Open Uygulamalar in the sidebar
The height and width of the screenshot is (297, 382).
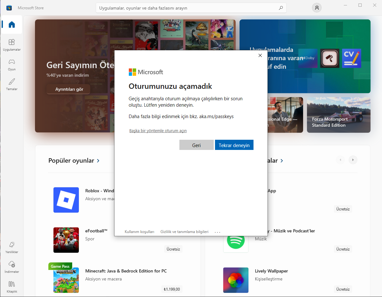12,45
